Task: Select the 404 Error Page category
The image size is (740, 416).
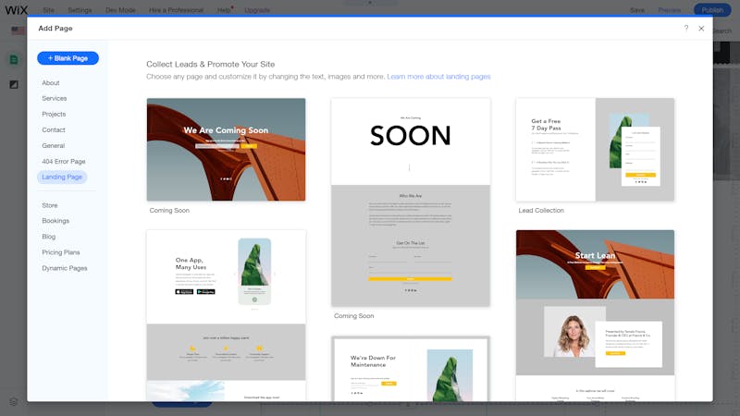Action: 64,161
